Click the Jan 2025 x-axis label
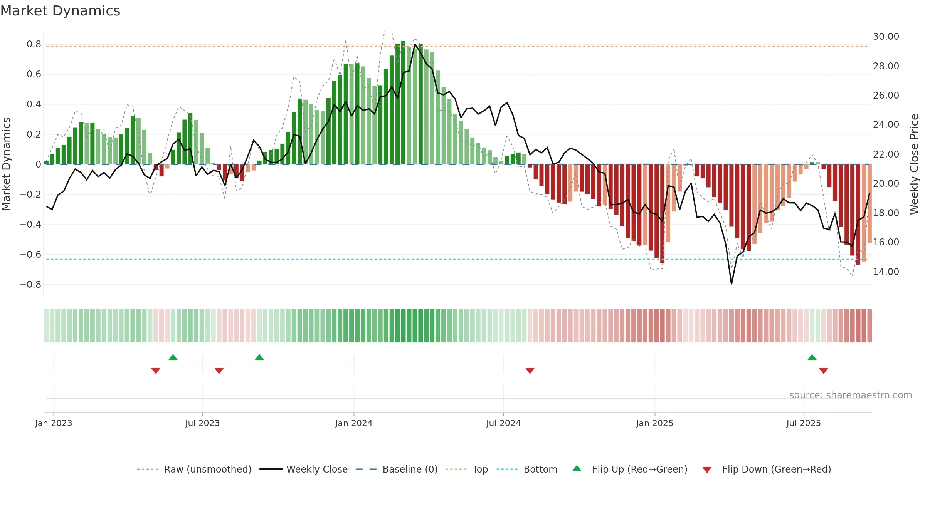 [x=655, y=423]
